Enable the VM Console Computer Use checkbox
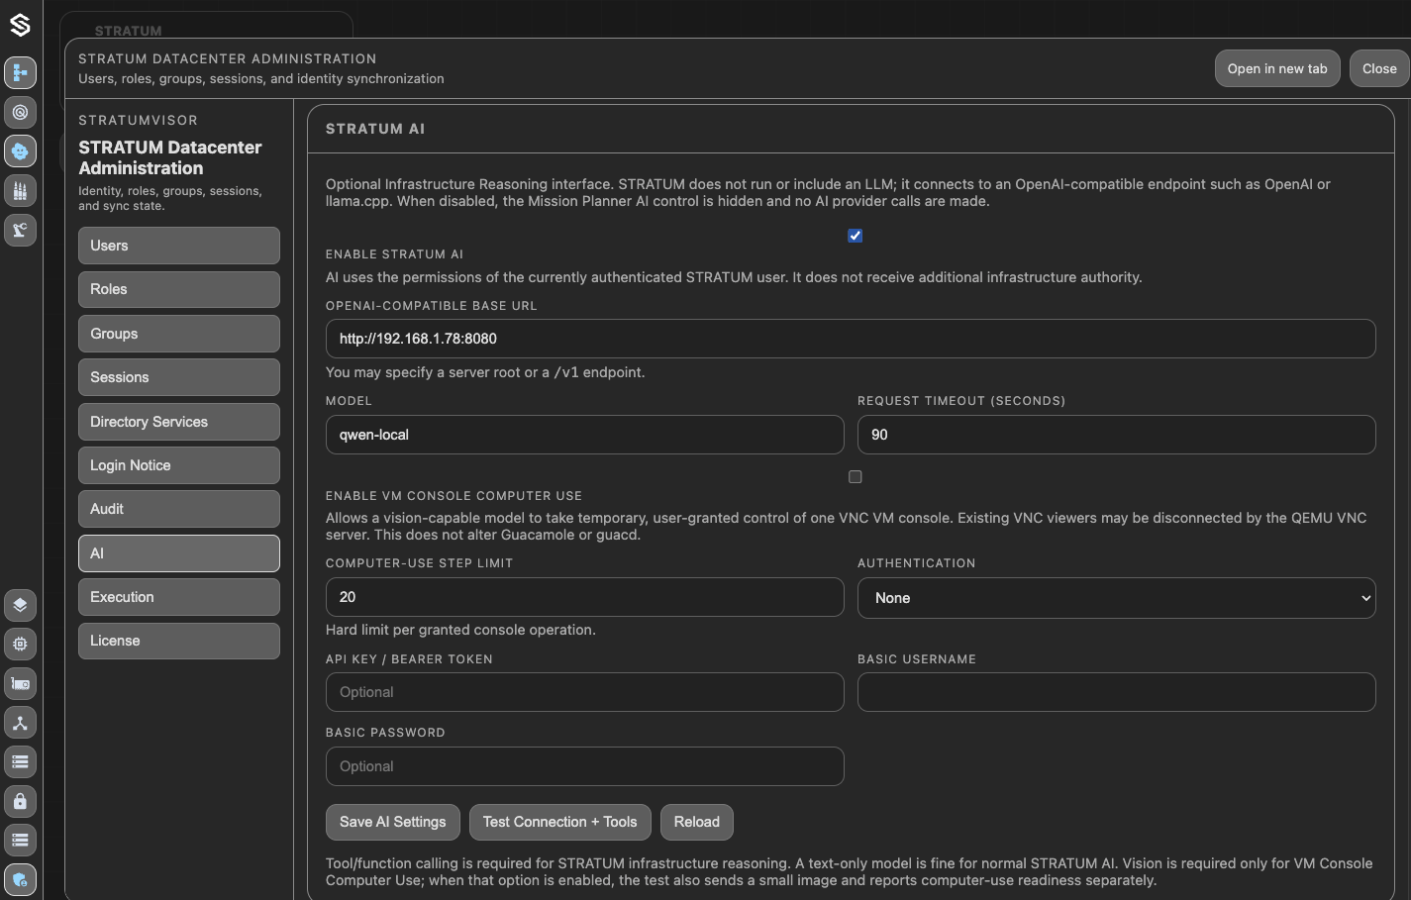The image size is (1411, 900). [856, 477]
